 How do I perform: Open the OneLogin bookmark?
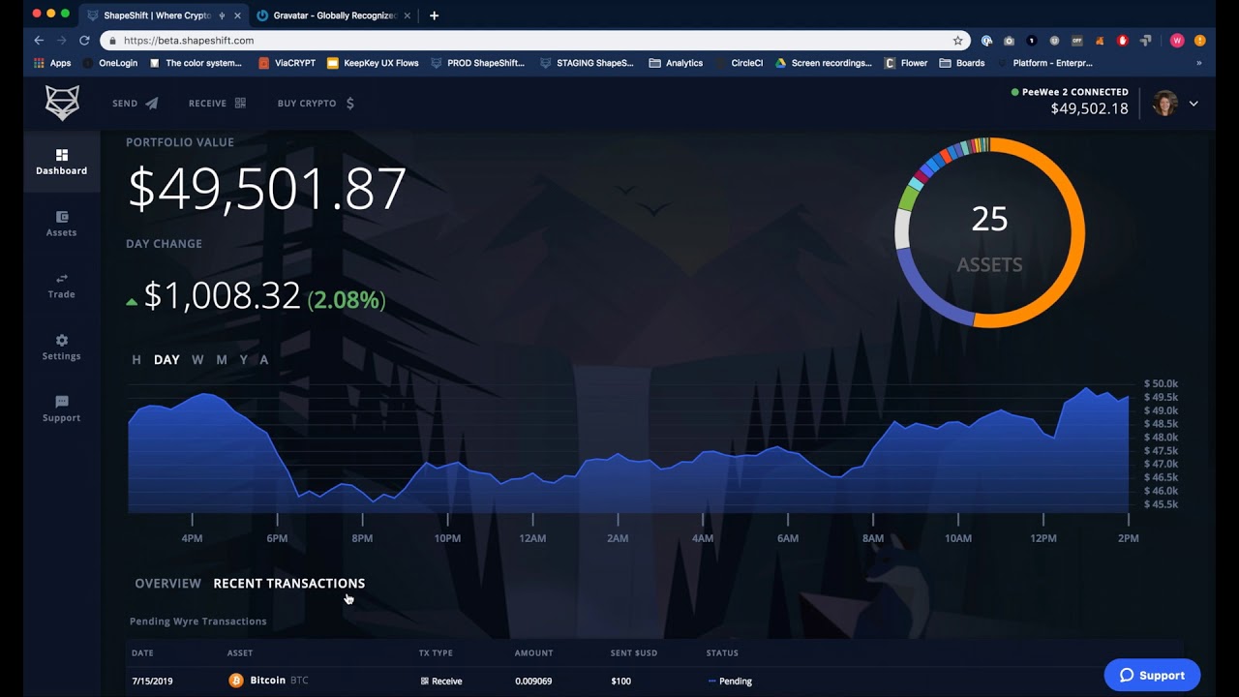click(x=109, y=63)
